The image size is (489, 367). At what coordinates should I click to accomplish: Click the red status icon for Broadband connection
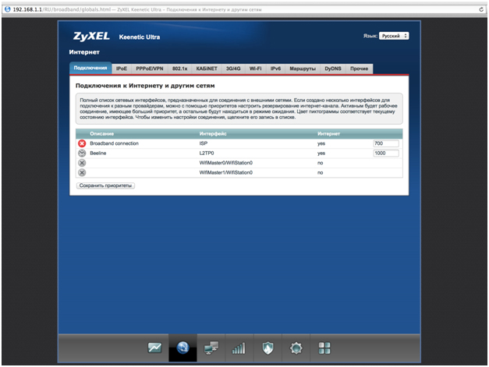(82, 143)
